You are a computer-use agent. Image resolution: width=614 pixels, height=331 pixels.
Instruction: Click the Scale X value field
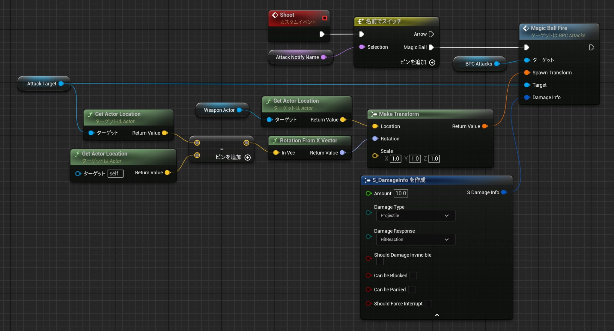pos(395,159)
